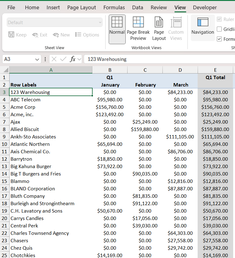Select row 10 header

[x=4, y=144]
